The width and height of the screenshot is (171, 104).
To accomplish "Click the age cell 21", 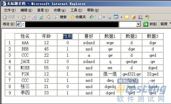I will point(46,87).
